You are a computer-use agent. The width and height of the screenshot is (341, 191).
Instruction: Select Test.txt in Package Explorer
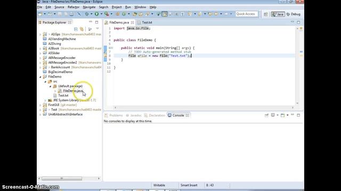coord(63,95)
